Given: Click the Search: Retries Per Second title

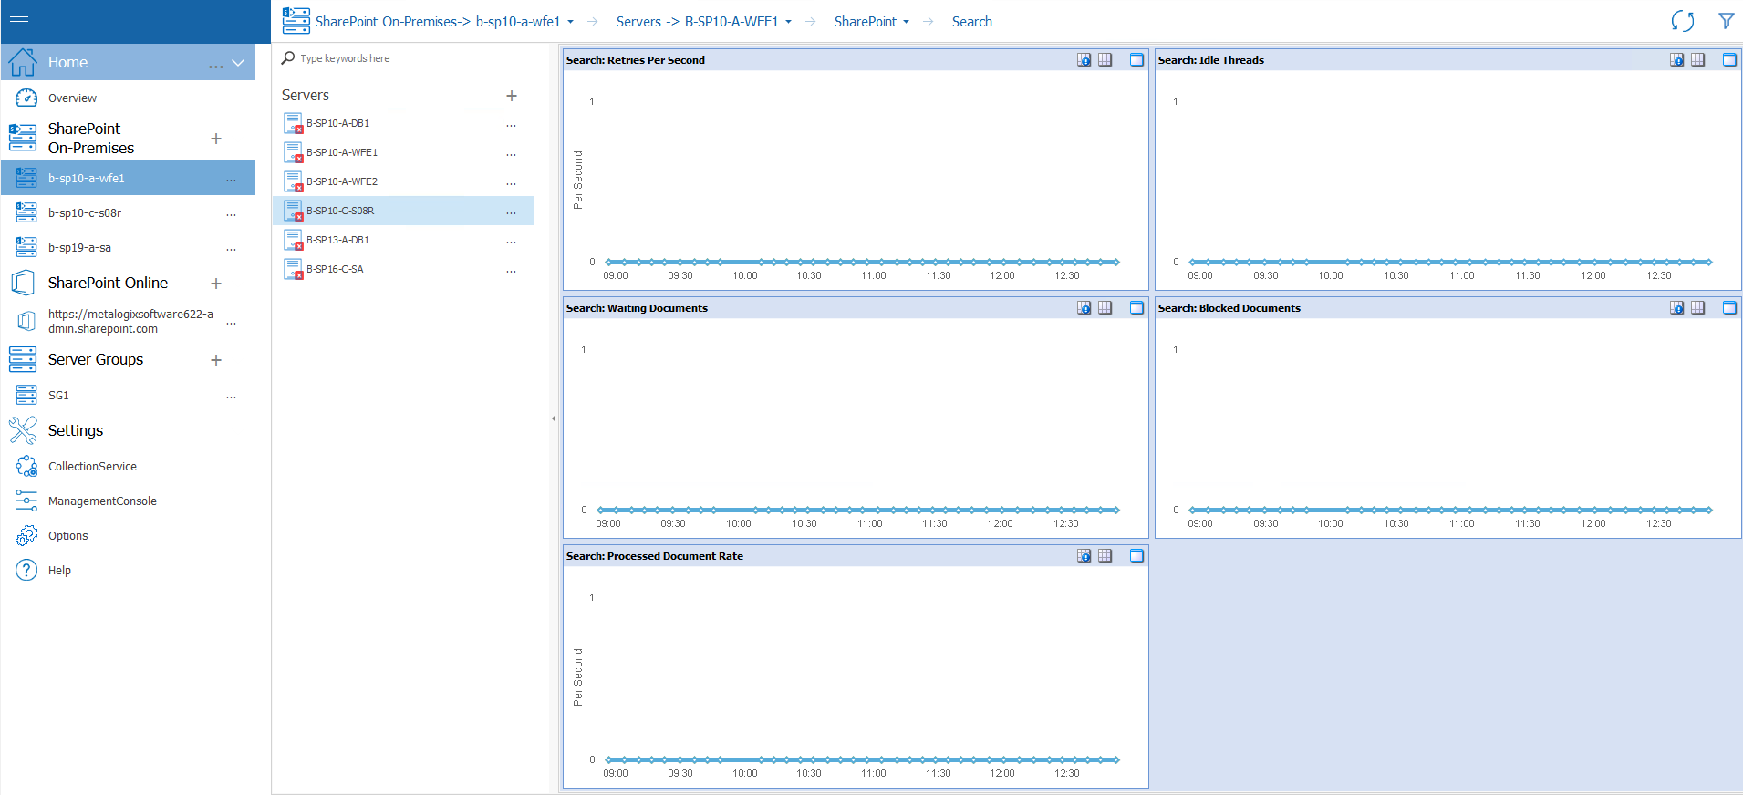Looking at the screenshot, I should [x=635, y=60].
